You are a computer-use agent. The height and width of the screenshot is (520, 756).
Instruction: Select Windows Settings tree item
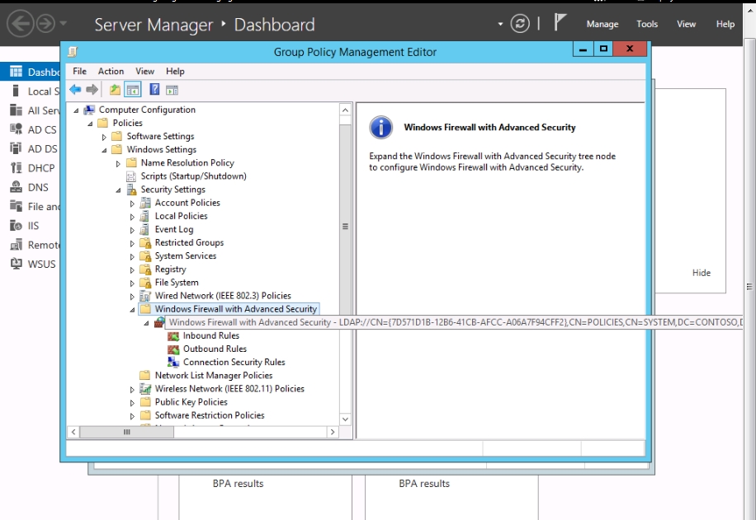[162, 149]
